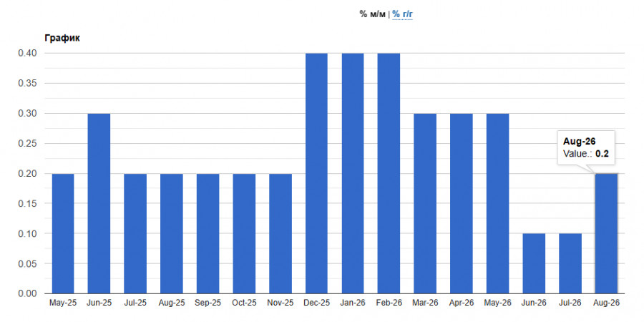This screenshot has width=644, height=322.
Task: Click the Jun-25 x-axis label
Action: click(99, 303)
